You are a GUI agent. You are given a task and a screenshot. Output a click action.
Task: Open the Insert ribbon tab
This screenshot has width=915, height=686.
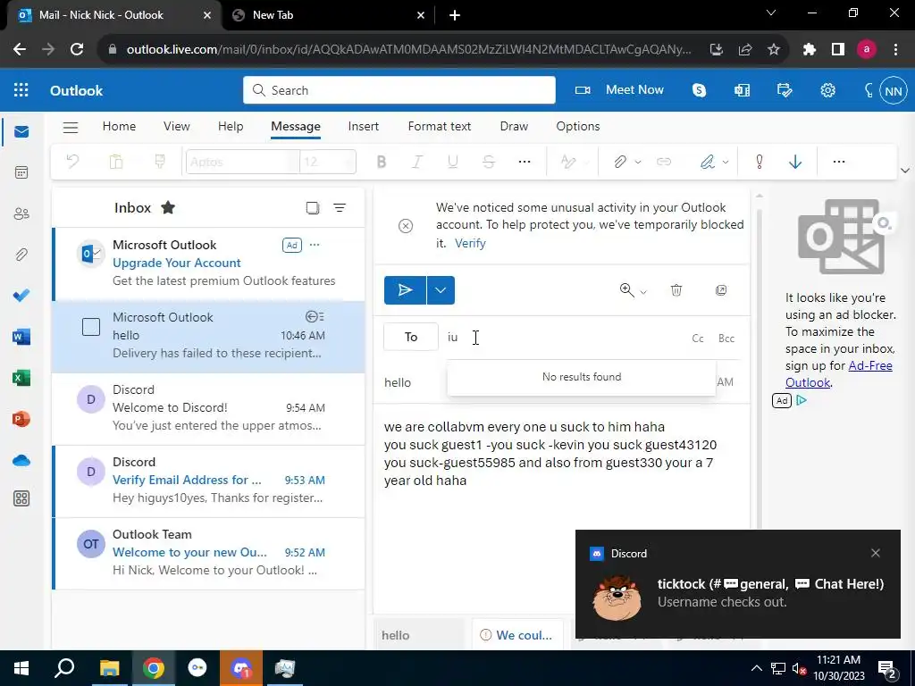[364, 126]
